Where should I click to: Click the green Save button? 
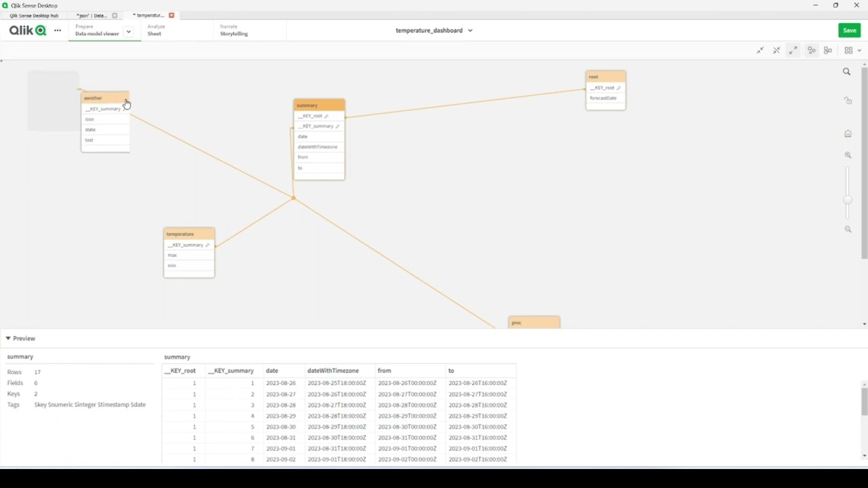[849, 30]
